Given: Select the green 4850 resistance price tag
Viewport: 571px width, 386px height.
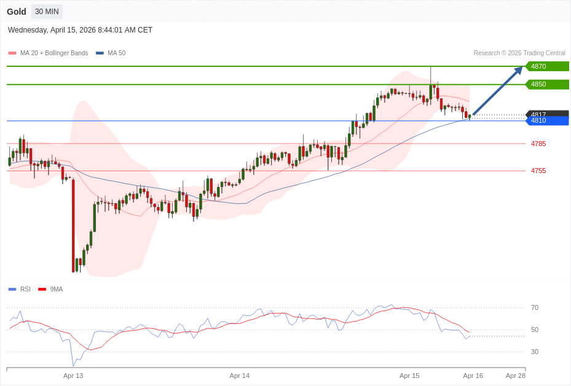Looking at the screenshot, I should 547,84.
